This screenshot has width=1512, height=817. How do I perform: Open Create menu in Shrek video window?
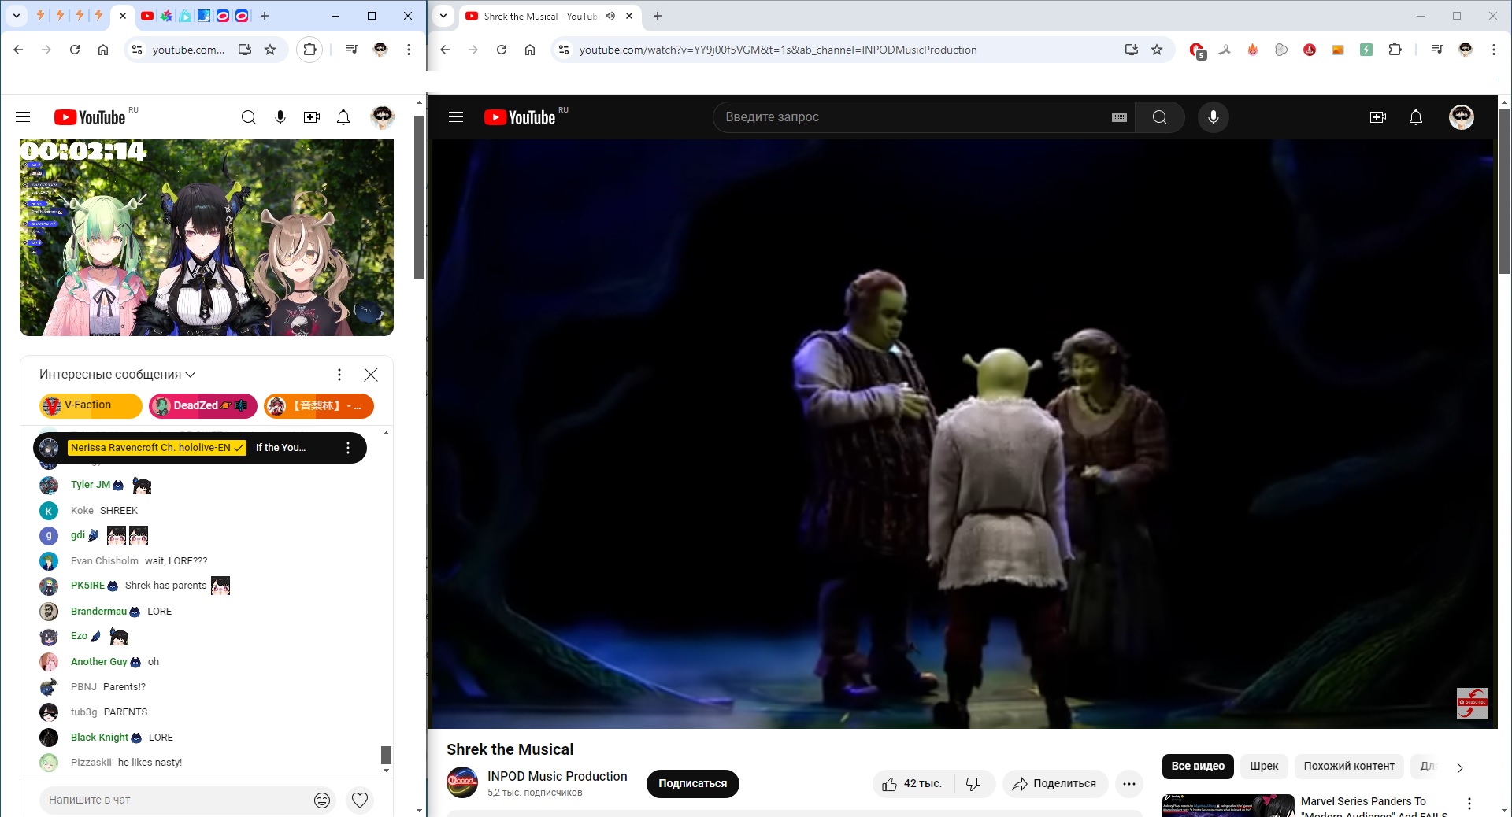pyautogui.click(x=1378, y=117)
